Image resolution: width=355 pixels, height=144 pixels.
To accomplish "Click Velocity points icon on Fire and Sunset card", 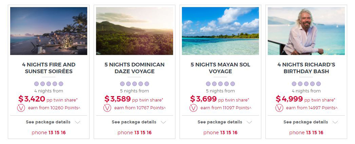I will (21, 108).
